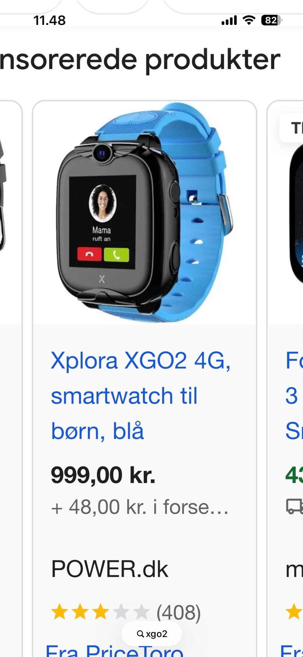Tap the cellular signal bars icon
Image resolution: width=303 pixels, height=657 pixels.
(229, 21)
